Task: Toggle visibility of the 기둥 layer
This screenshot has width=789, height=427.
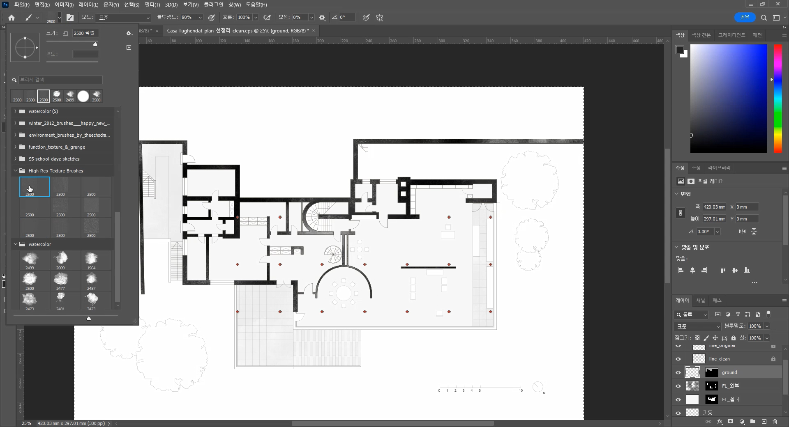Action: [x=678, y=413]
